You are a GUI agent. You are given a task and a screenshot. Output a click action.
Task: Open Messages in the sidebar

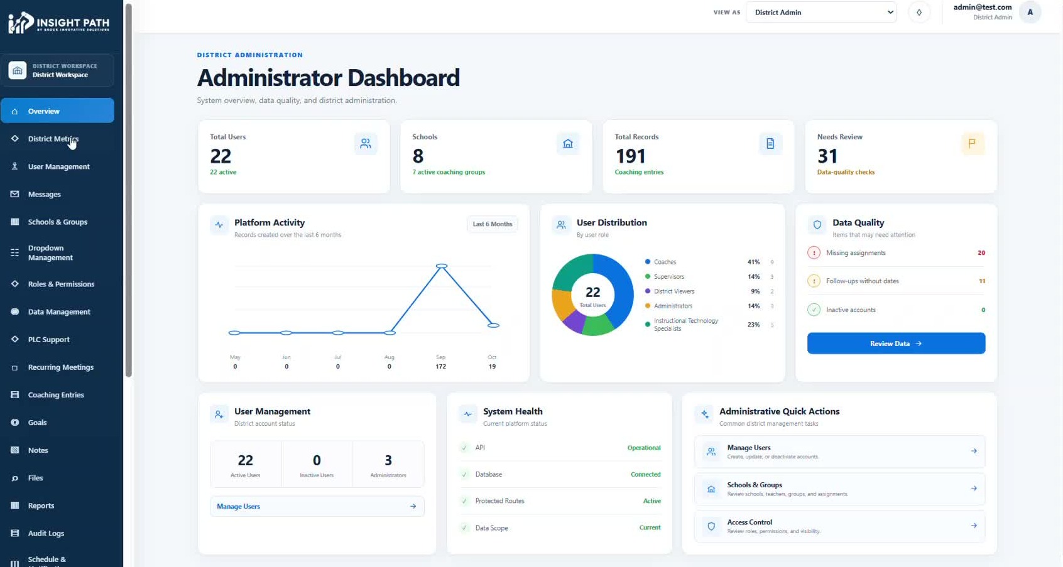(57, 194)
